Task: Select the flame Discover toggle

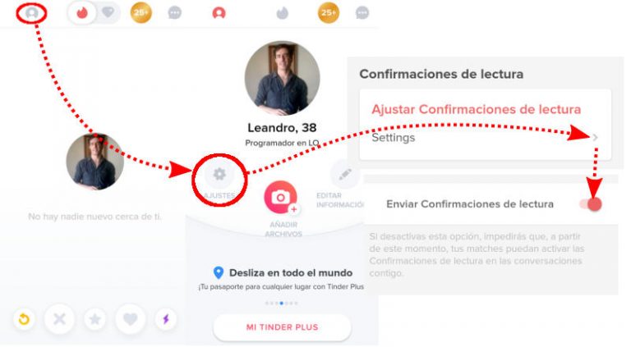Action: (x=82, y=13)
